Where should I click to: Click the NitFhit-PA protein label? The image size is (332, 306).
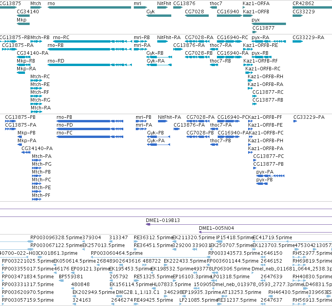(169, 117)
